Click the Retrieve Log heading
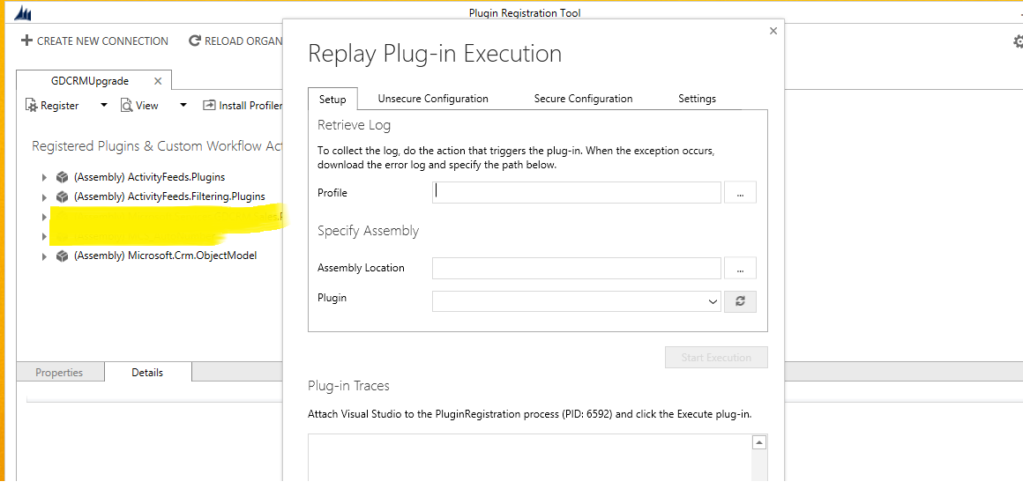The height and width of the screenshot is (489, 1023). point(354,124)
